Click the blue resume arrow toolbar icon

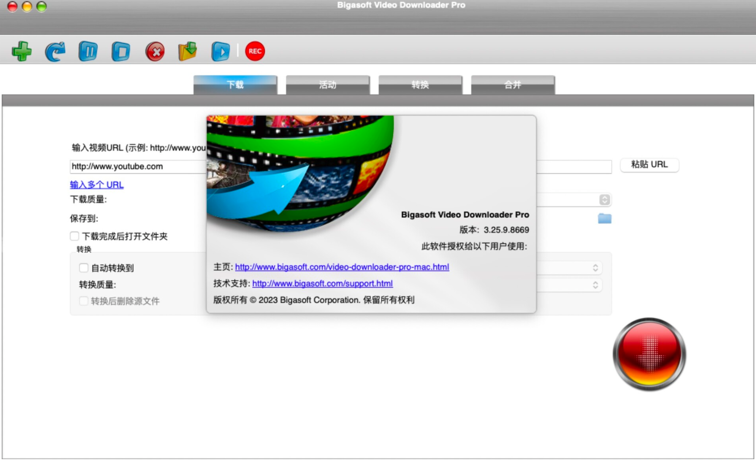click(55, 51)
